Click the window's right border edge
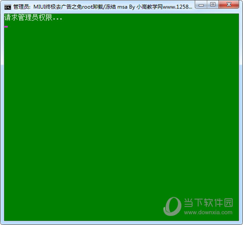The width and height of the screenshot is (243, 225). (x=241, y=117)
